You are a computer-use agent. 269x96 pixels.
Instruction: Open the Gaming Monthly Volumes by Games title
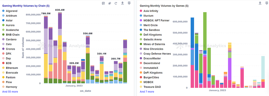tap(164, 6)
